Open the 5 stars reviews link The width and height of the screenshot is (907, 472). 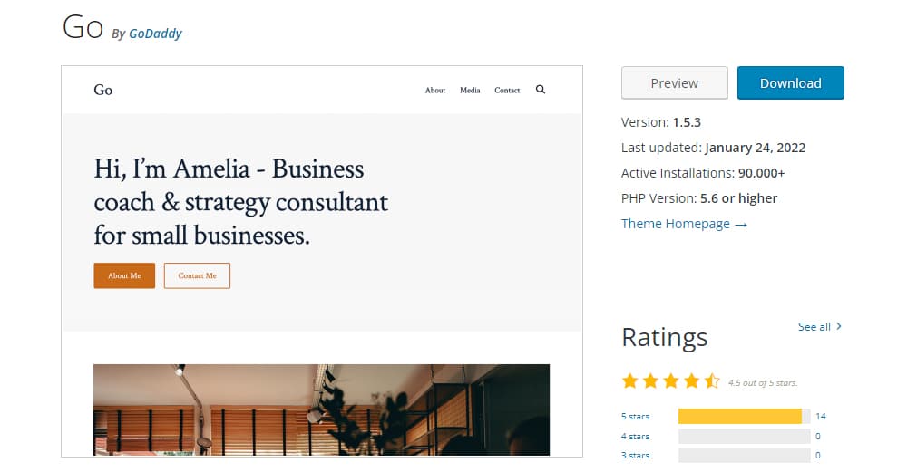pyautogui.click(x=636, y=417)
